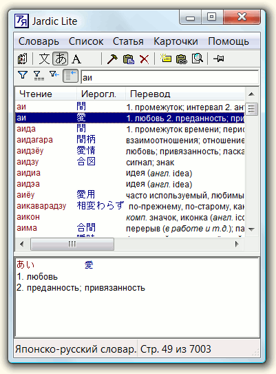Click the あい reading in article pane
Screen dimensions: 276x374
25,264
